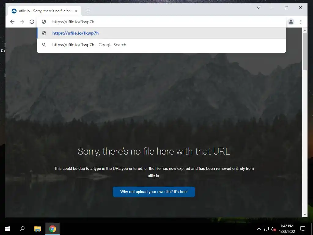Image resolution: width=313 pixels, height=235 pixels.
Task: Open Windows taskbar search
Action: 22,229
